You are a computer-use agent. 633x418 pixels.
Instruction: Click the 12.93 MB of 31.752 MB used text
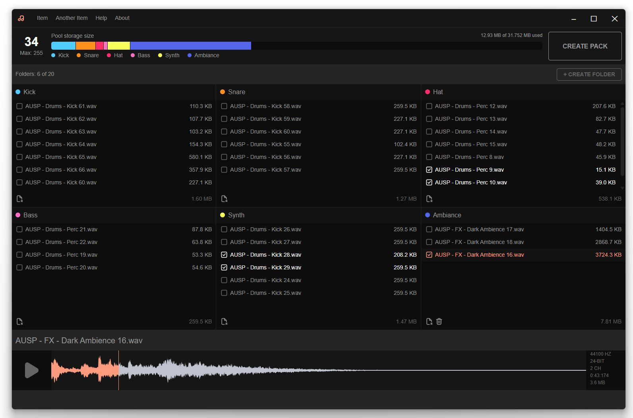click(511, 35)
